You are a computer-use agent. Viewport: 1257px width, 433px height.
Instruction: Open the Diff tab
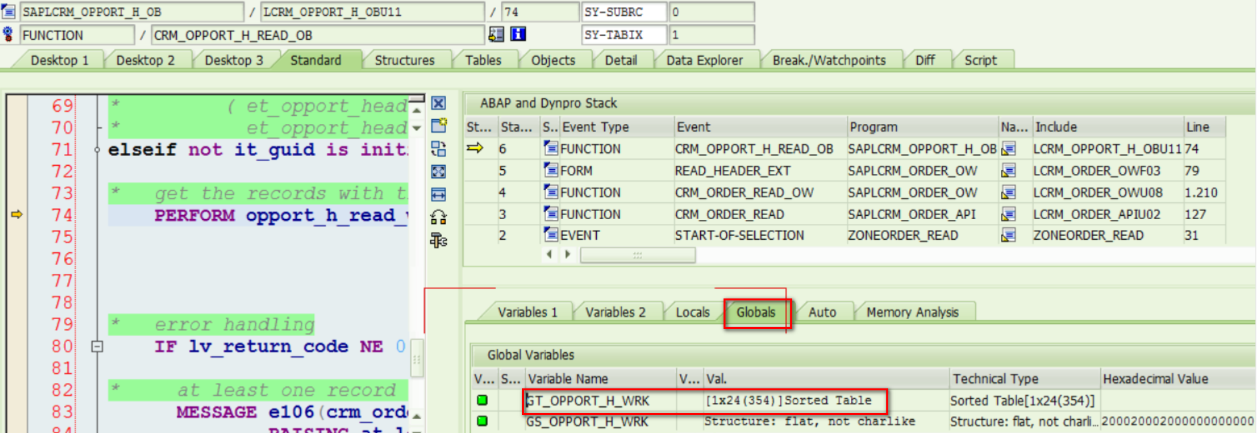(925, 60)
